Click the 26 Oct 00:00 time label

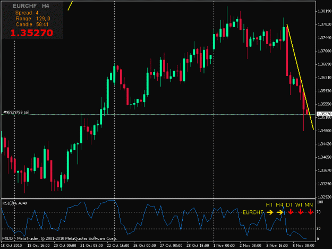tap(144, 246)
